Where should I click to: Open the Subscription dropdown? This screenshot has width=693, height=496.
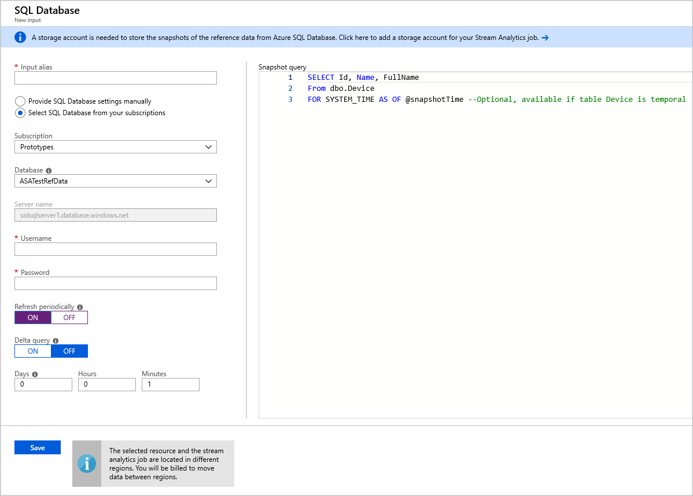115,146
